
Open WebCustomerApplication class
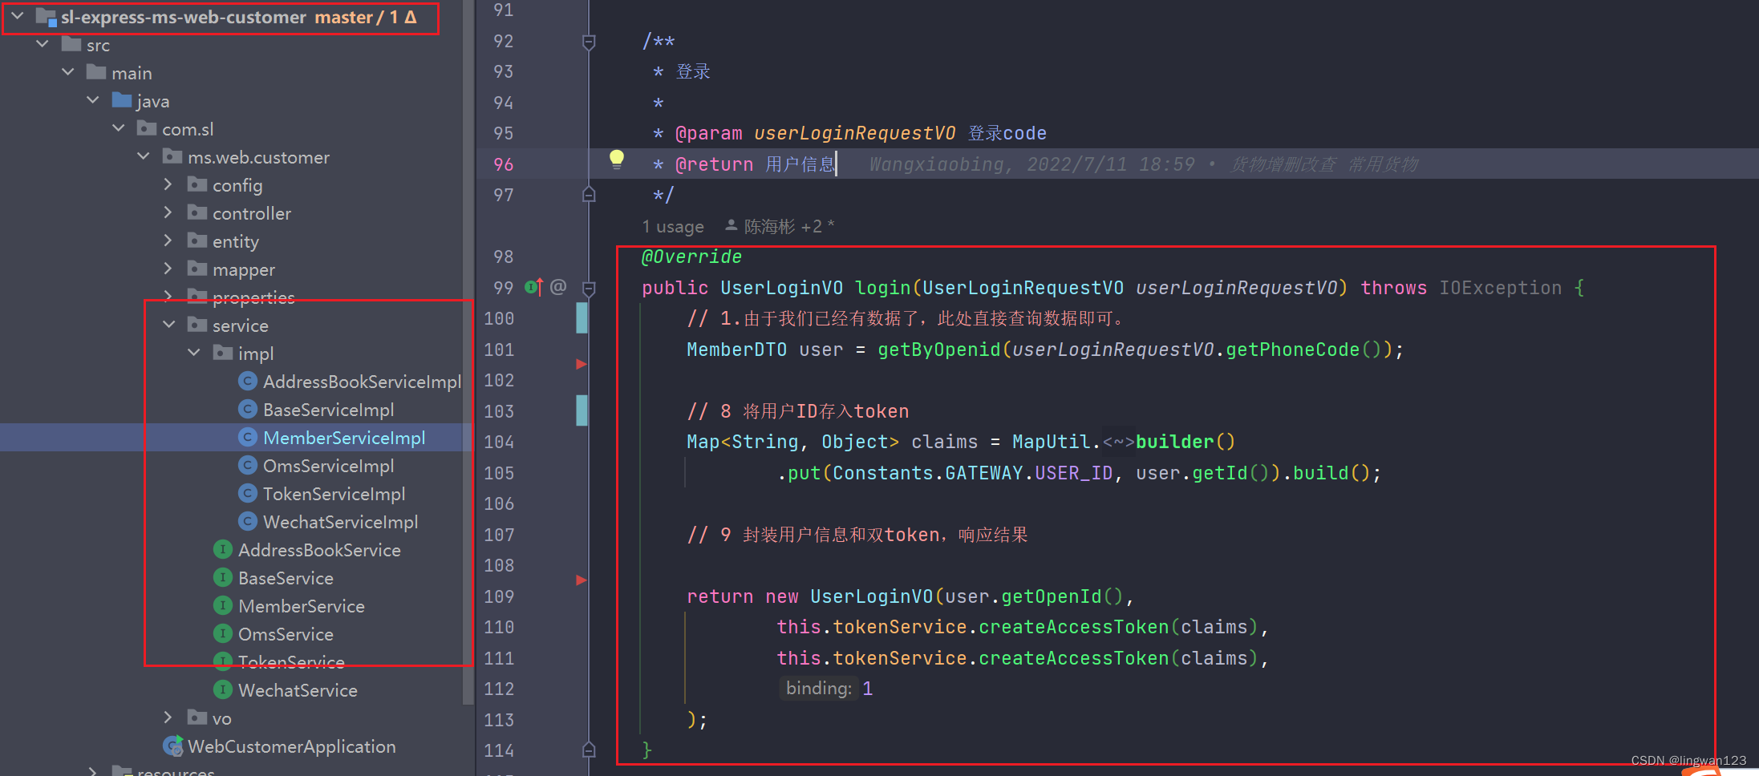[x=292, y=746]
